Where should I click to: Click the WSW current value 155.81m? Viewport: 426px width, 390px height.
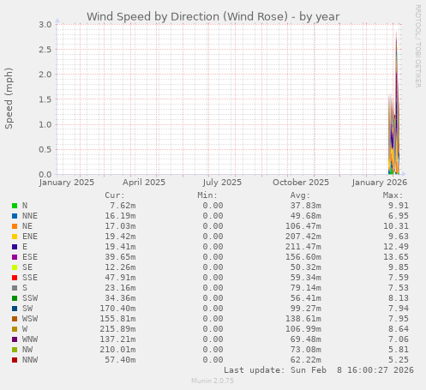point(117,319)
